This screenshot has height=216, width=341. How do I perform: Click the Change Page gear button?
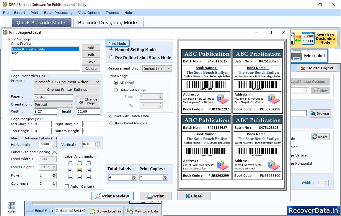[88, 101]
